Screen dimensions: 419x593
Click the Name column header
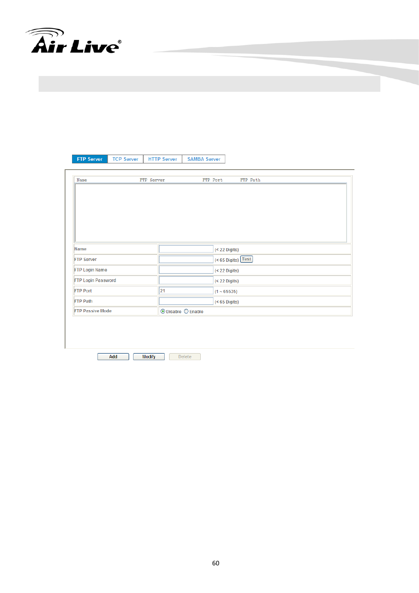[x=82, y=180]
